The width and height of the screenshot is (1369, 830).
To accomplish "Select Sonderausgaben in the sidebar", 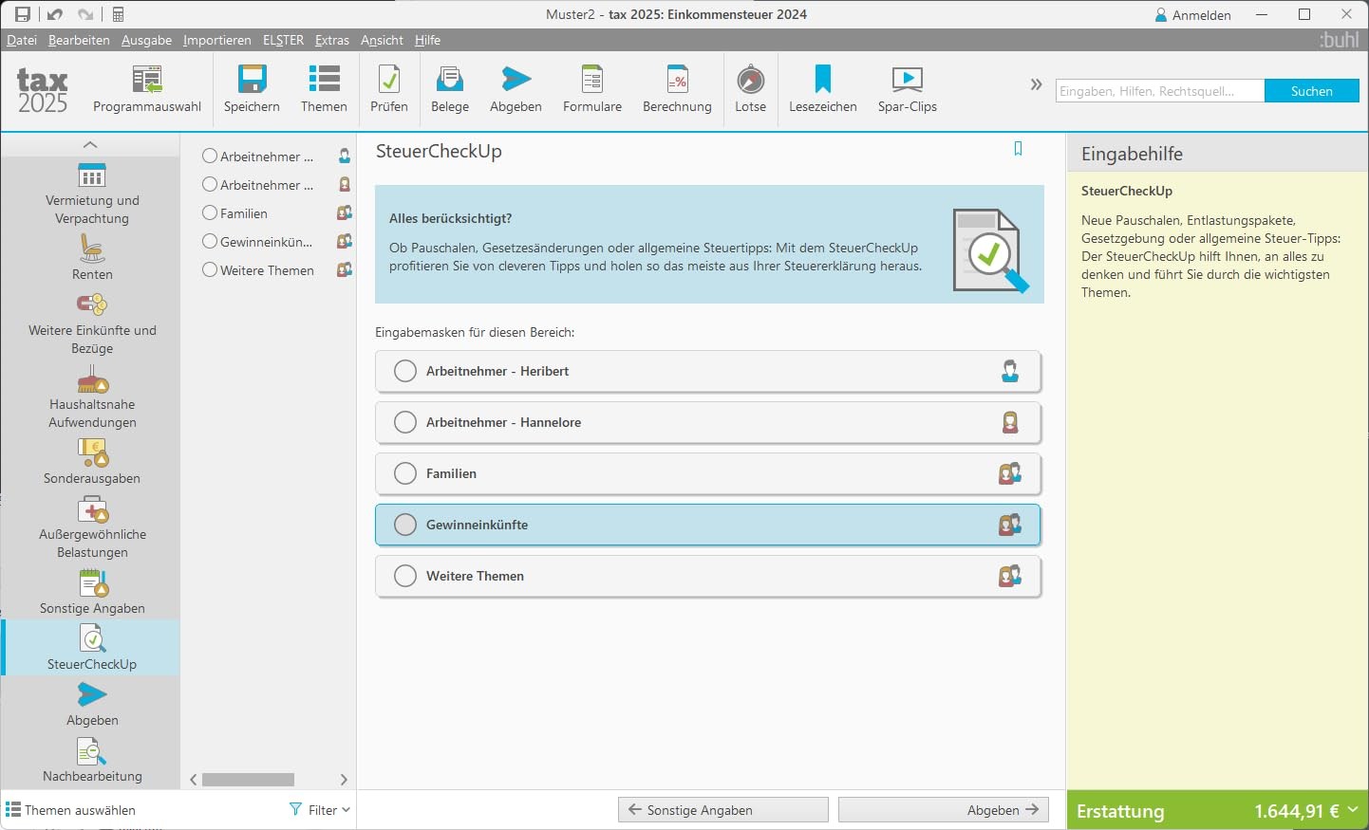I will pos(92,462).
